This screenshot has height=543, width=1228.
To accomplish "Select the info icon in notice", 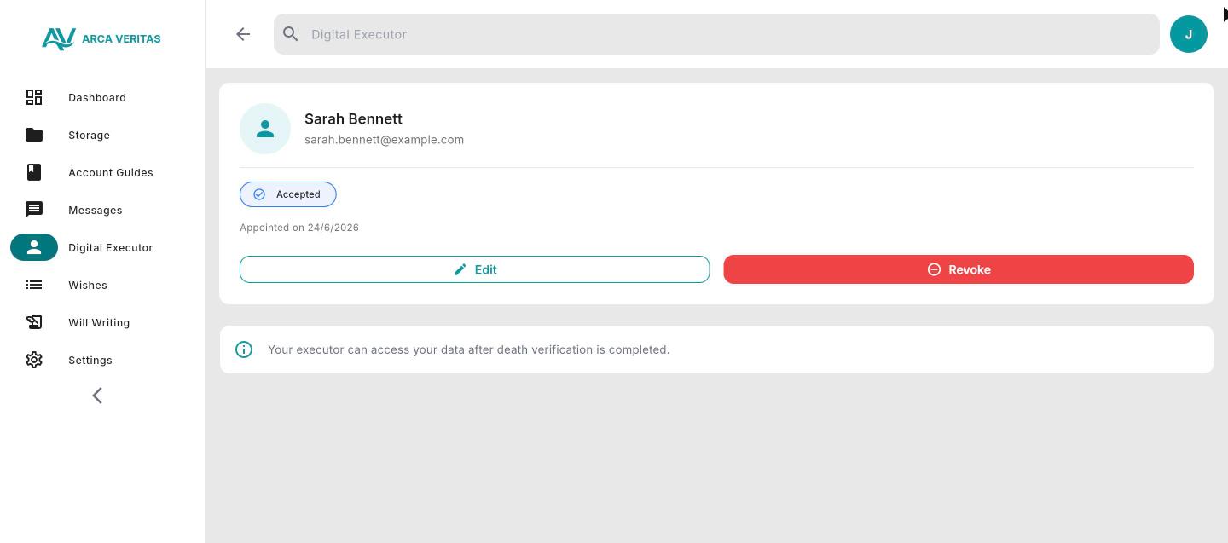I will coord(244,349).
